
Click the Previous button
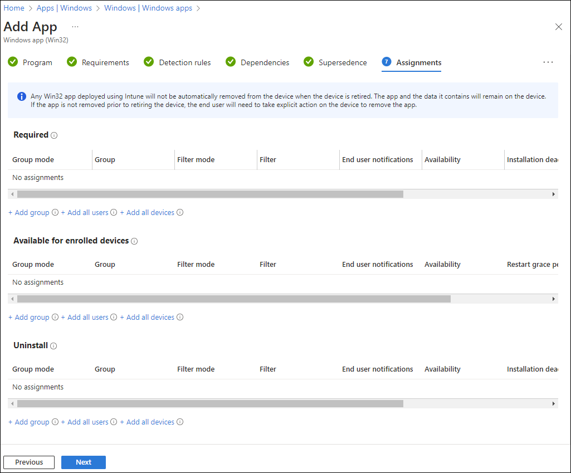click(29, 462)
